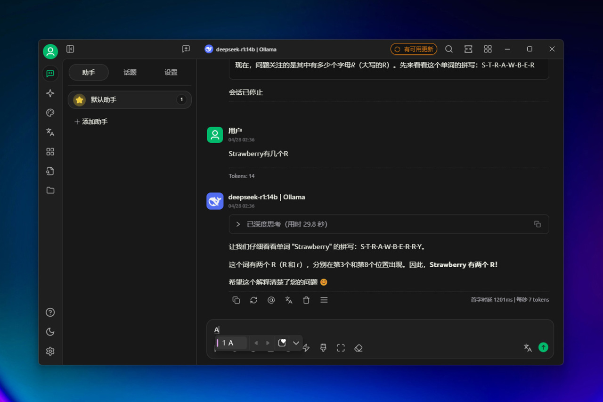Screen dimensions: 603x402
Task: Click the topic count badge on 默认助手
Action: coord(181,100)
